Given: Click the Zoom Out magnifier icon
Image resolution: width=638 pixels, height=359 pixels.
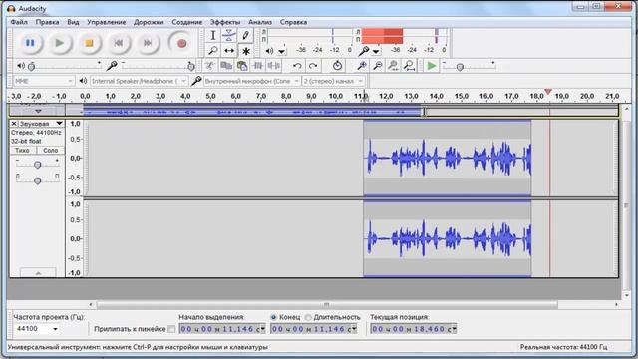Looking at the screenshot, I should [377, 66].
